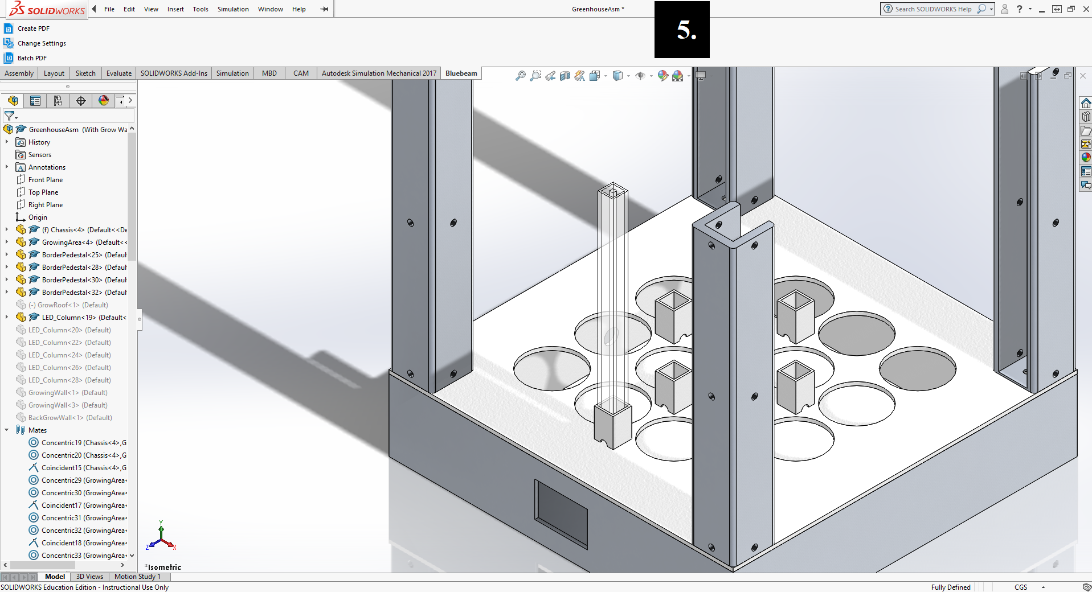
Task: Open the Tools menu
Action: 201,9
